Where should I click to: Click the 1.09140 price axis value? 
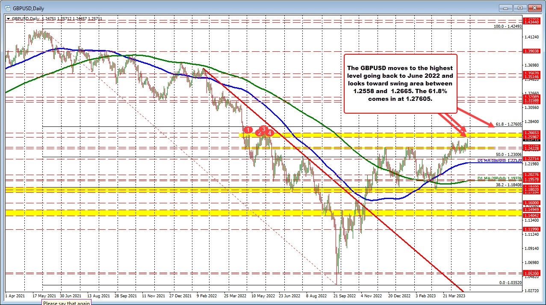tap(531, 248)
